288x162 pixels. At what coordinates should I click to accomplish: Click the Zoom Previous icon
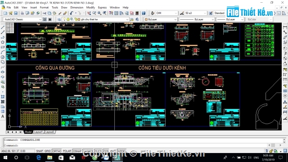(x=104, y=13)
